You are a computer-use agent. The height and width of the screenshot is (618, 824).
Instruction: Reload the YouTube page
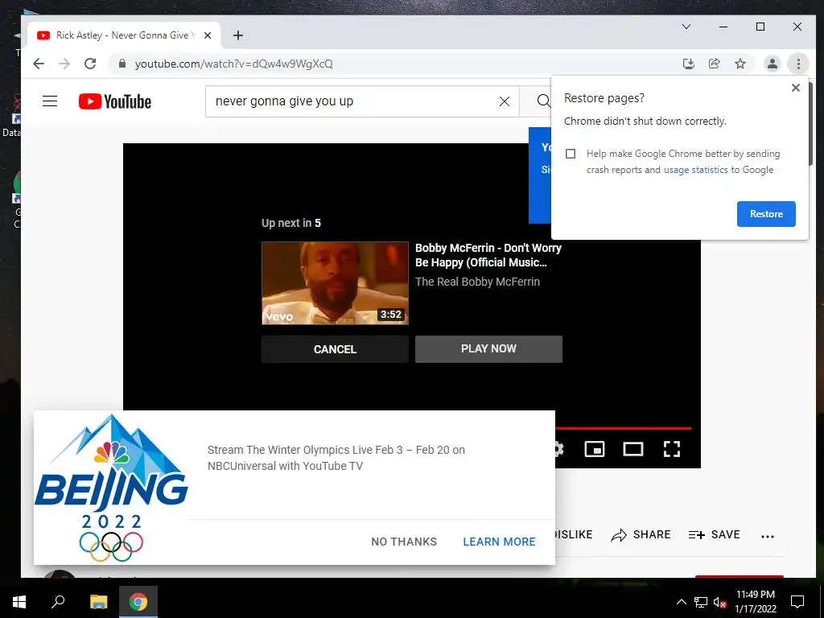90,64
